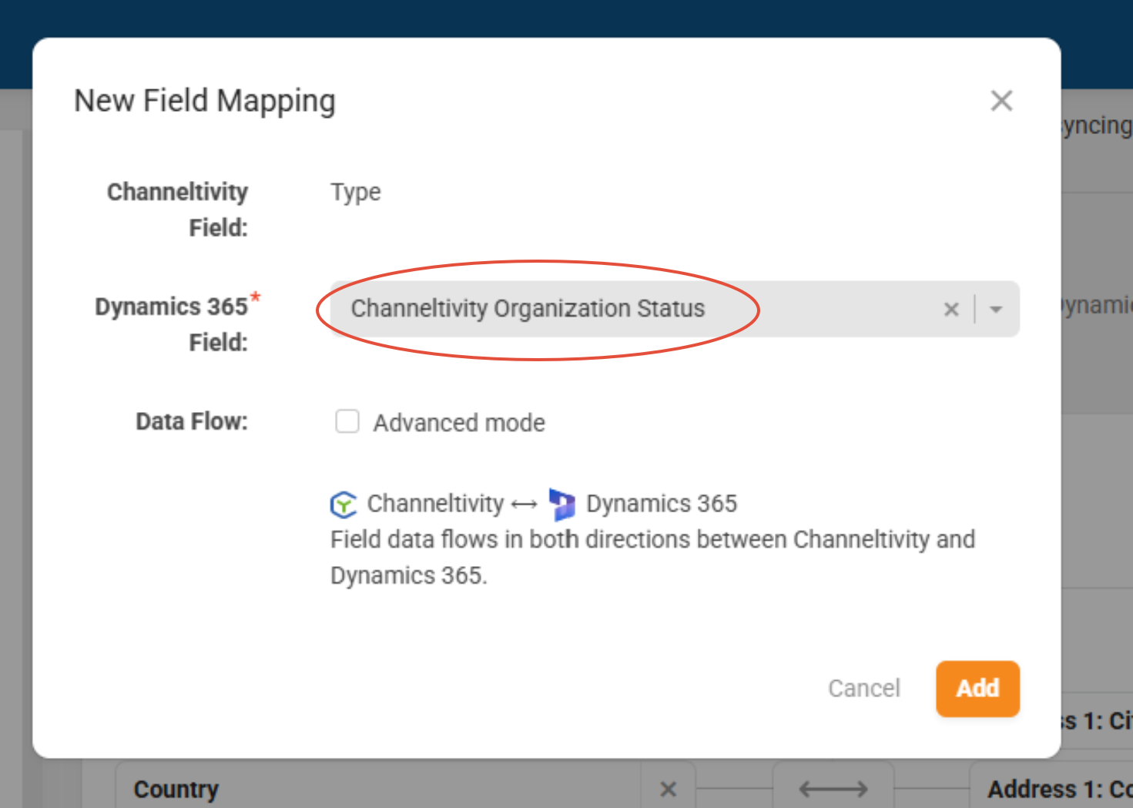Click the Channeltivity logo icon
The width and height of the screenshot is (1133, 808).
click(x=344, y=505)
